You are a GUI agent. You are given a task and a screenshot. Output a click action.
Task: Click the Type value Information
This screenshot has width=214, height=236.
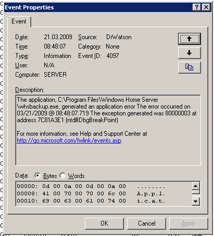pos(57,56)
